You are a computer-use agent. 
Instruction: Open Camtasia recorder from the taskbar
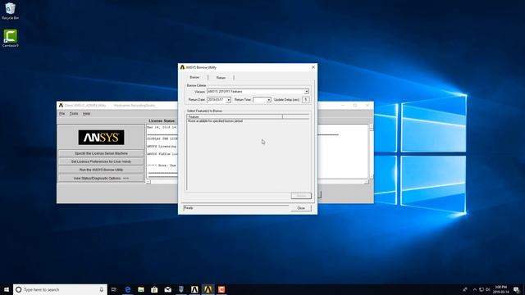[x=221, y=289]
